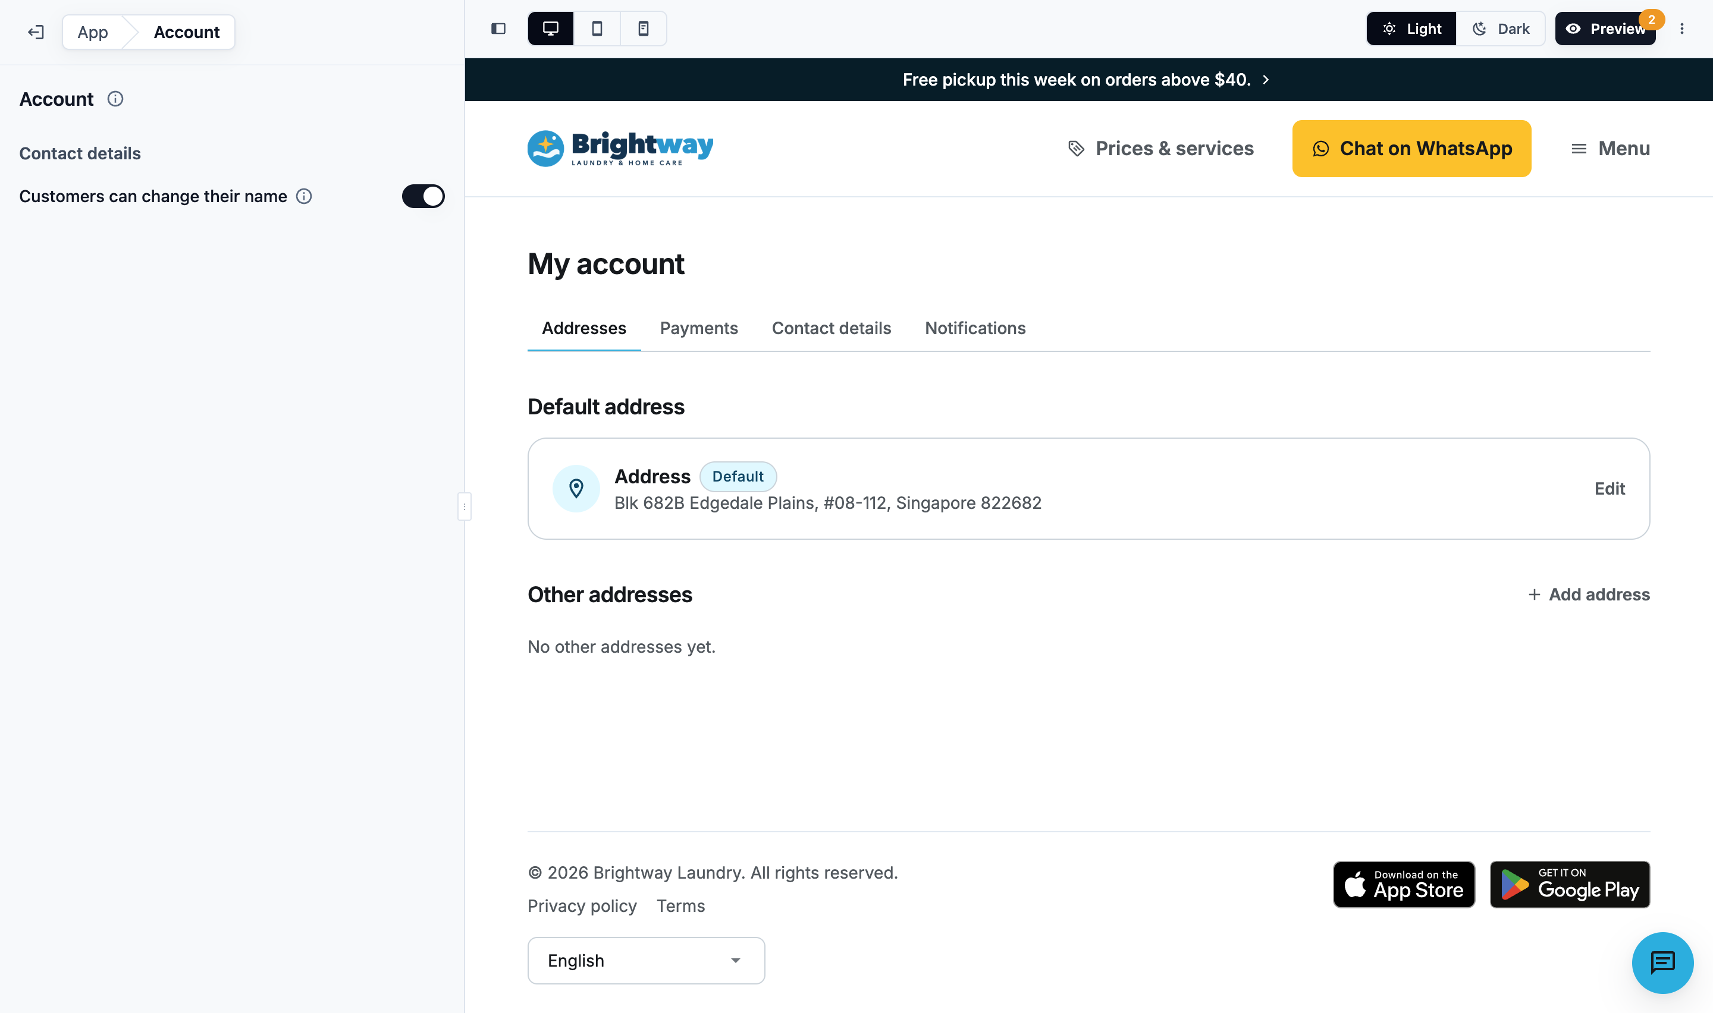Screen dimensions: 1713x1013
Task: Click the Get it on Google Play badge
Action: click(x=1570, y=884)
